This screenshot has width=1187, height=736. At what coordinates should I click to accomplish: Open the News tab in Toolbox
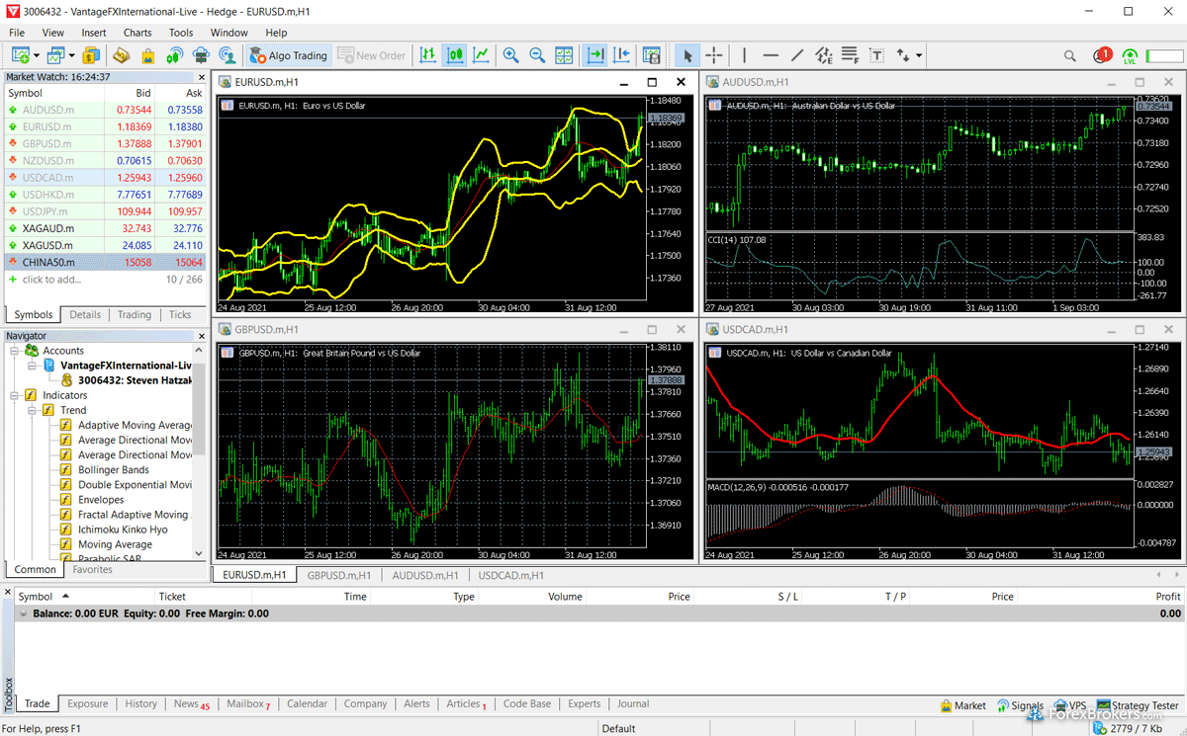(192, 704)
